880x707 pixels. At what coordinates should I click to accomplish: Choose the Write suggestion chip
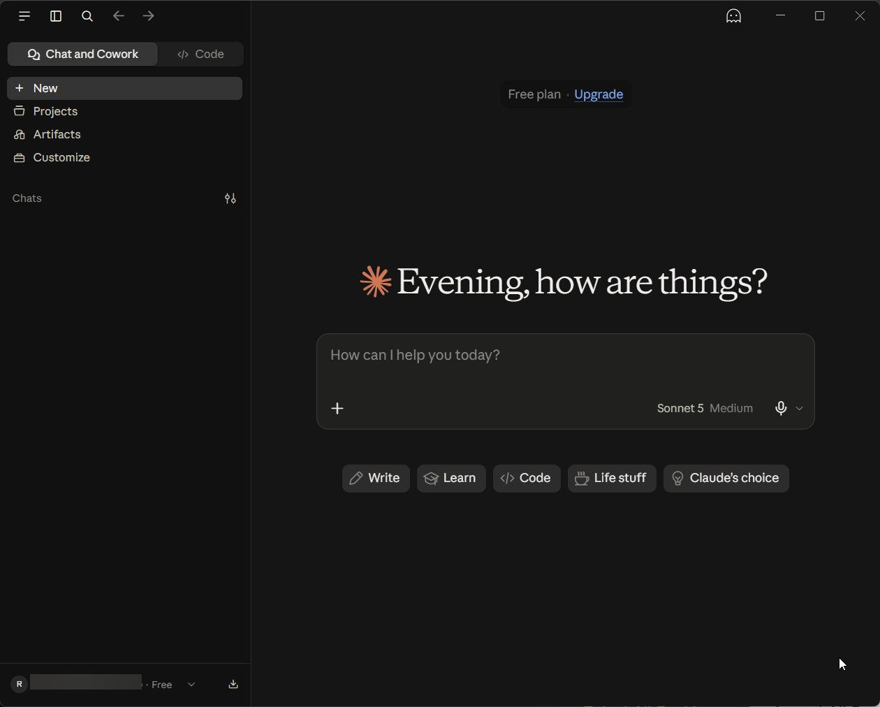coord(376,479)
